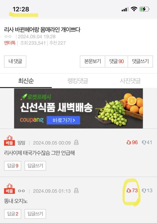The image size is (157, 223).
Task: Tap the report siren icon beside 00:09 timestamp
Action: pyautogui.click(x=76, y=142)
